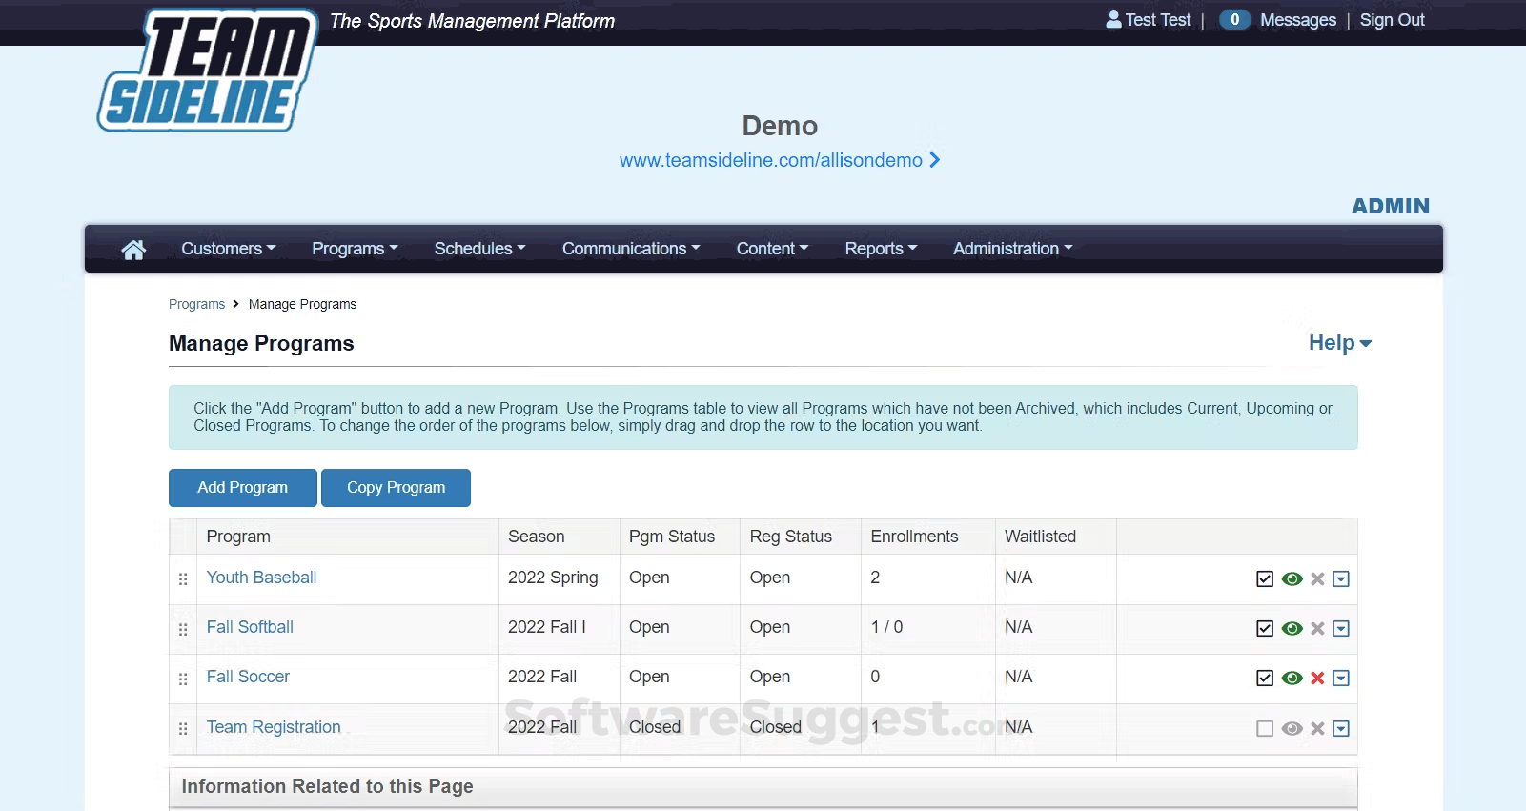Toggle the Fall Softball checkbox
1526x811 pixels.
1265,629
